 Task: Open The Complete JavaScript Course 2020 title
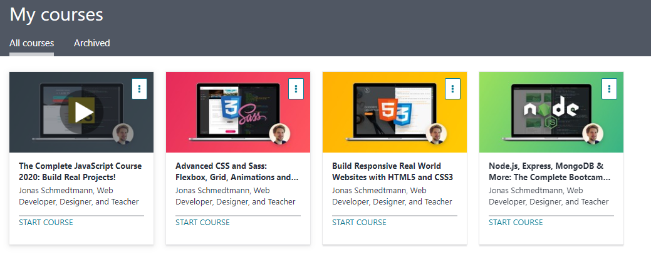point(80,171)
